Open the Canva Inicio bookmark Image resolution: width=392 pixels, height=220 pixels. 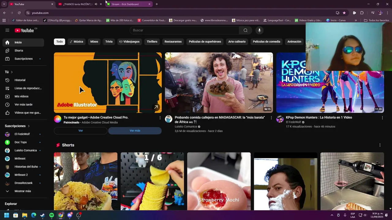[336, 20]
